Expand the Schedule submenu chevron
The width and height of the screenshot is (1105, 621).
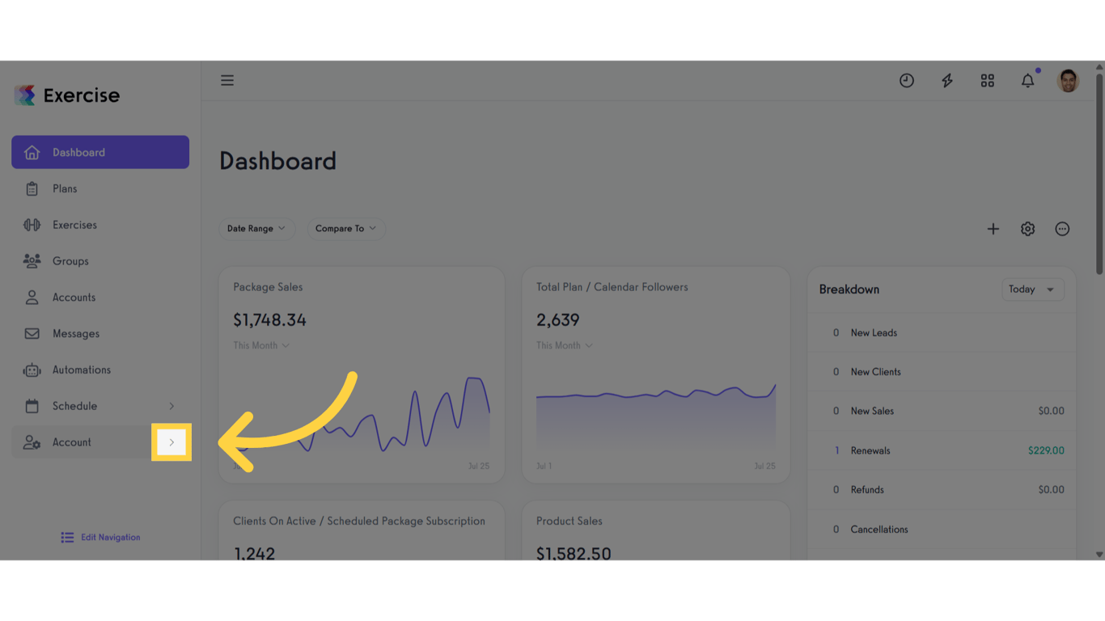click(171, 406)
